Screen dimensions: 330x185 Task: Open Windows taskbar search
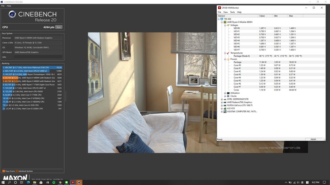point(9,182)
